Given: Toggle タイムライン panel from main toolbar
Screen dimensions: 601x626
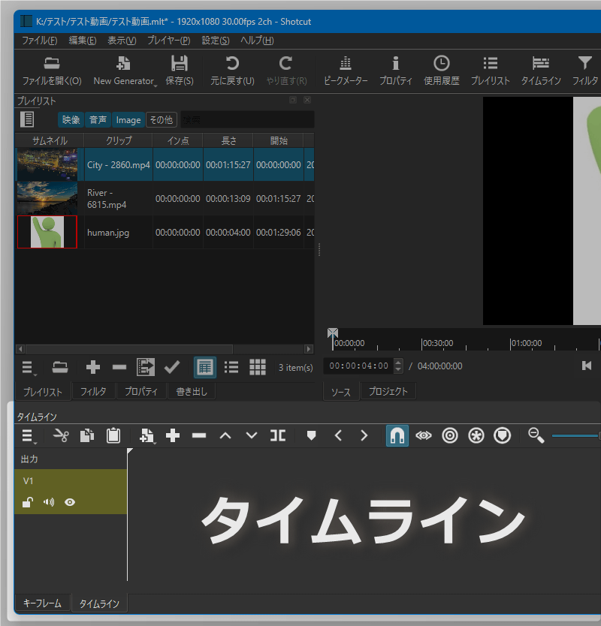Looking at the screenshot, I should (541, 71).
